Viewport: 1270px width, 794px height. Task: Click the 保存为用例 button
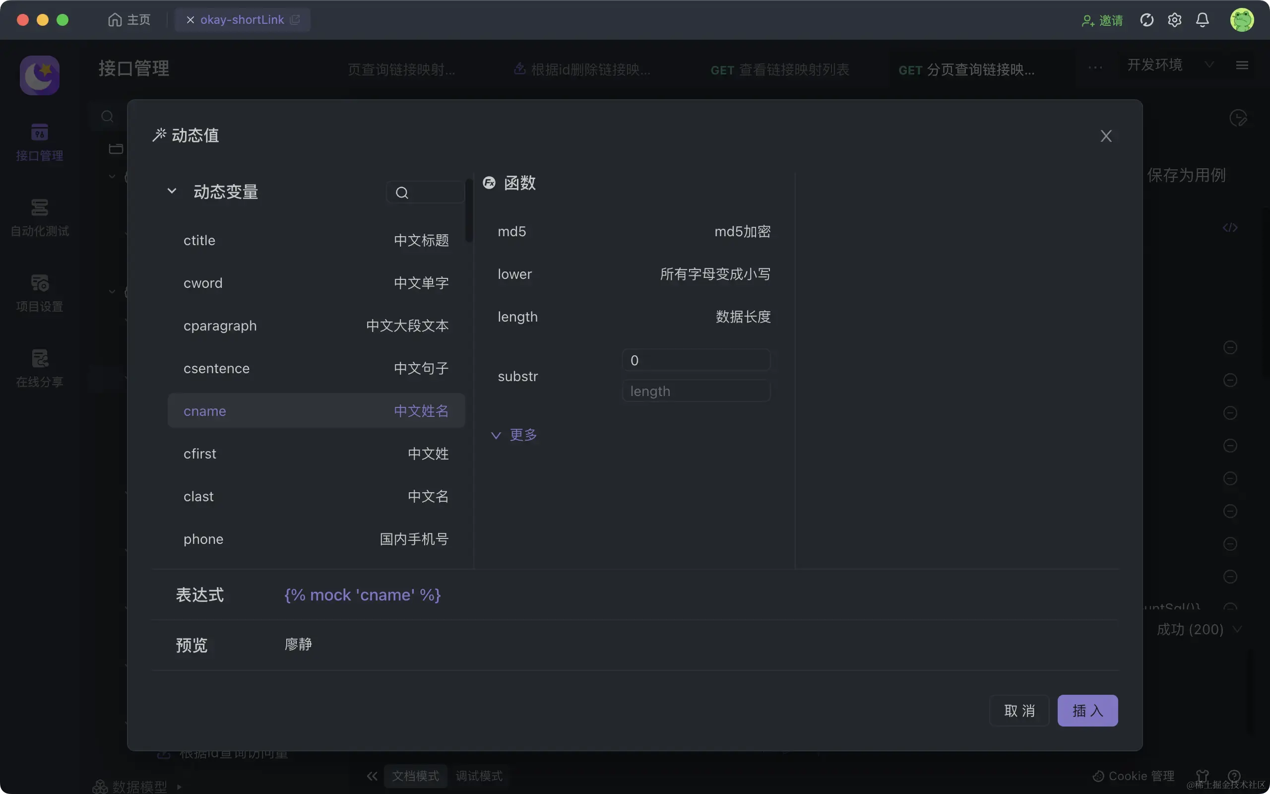(x=1186, y=175)
